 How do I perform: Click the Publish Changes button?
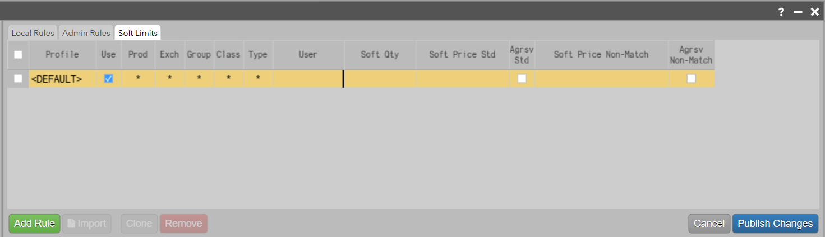point(775,224)
